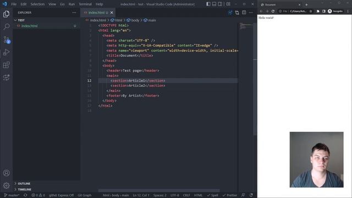Expand the TIMELINE section
352x198 pixels.
[46, 189]
